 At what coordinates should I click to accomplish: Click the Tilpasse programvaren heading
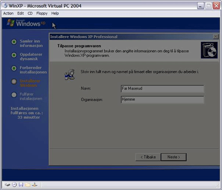tap(79, 46)
